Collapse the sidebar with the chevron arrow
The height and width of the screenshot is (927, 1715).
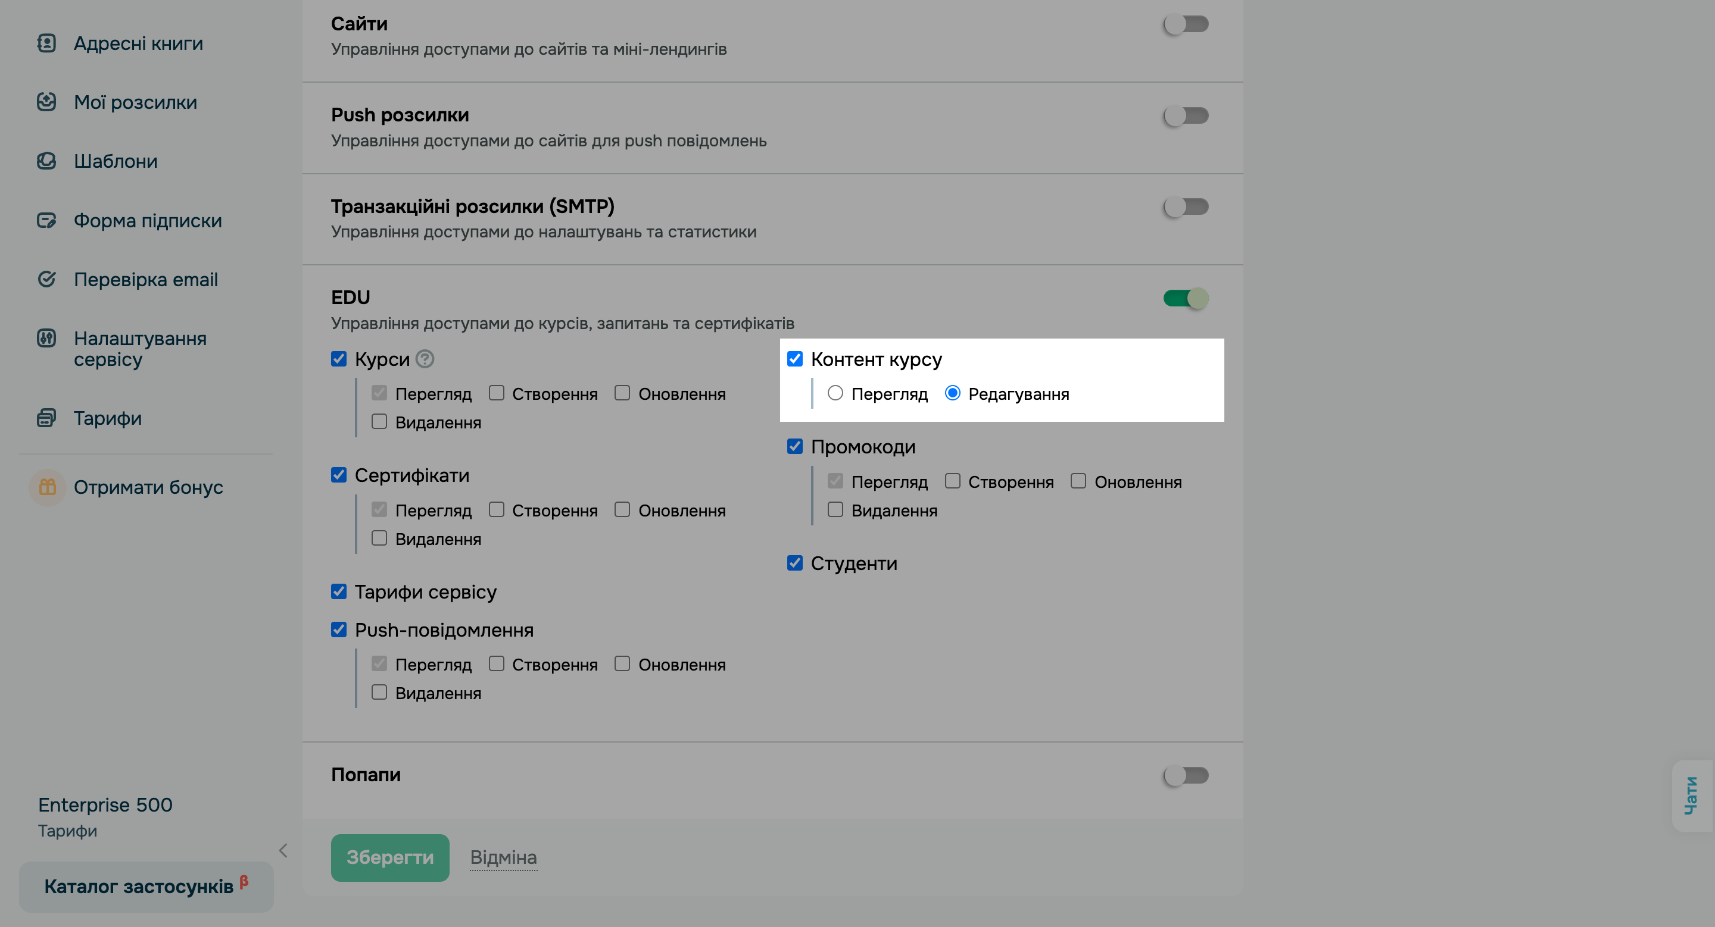click(x=283, y=850)
